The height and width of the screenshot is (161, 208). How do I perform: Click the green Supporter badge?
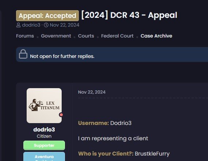tap(44, 145)
